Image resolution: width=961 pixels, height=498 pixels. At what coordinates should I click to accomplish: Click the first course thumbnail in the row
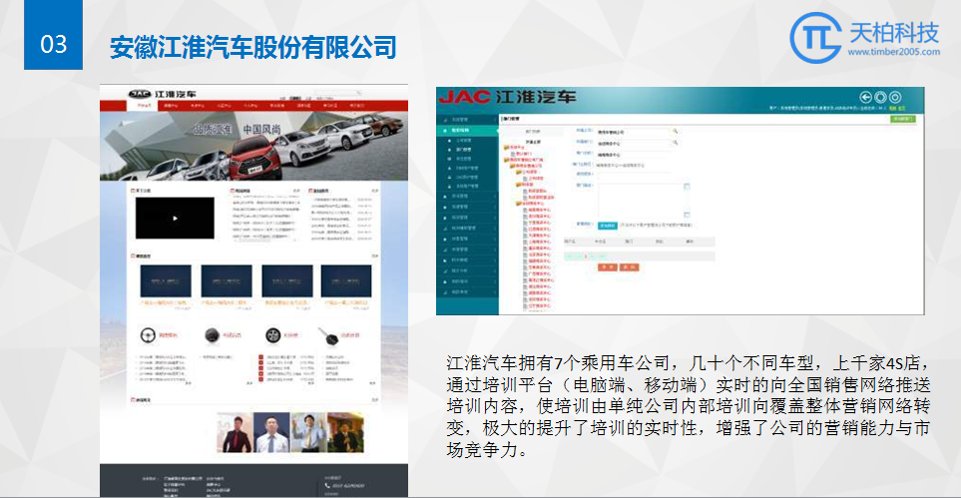[x=167, y=282]
